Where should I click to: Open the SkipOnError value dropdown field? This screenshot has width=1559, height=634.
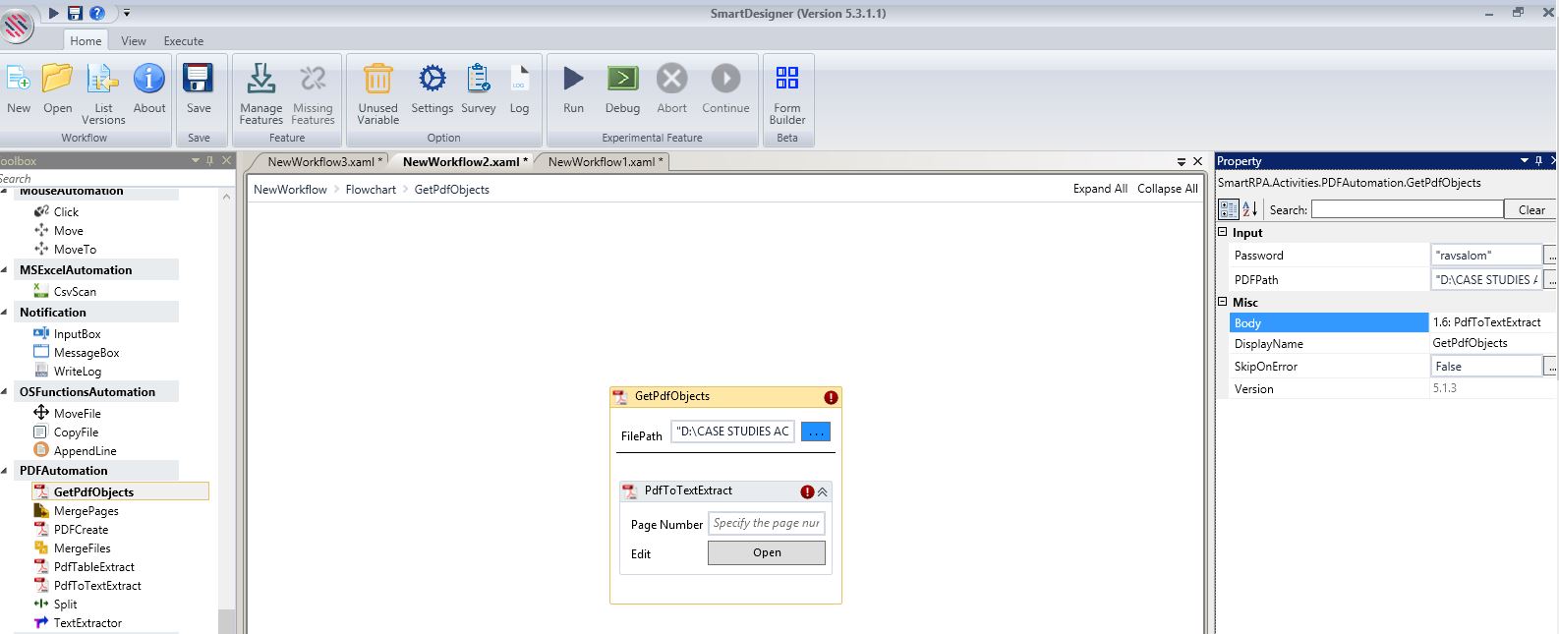pos(1486,367)
